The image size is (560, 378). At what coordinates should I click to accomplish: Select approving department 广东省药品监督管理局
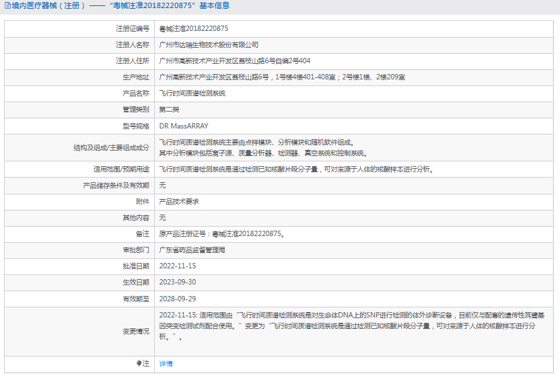pos(193,250)
